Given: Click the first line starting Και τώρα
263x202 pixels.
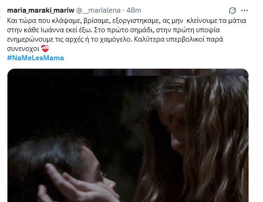Looking at the screenshot, I should [127, 21].
